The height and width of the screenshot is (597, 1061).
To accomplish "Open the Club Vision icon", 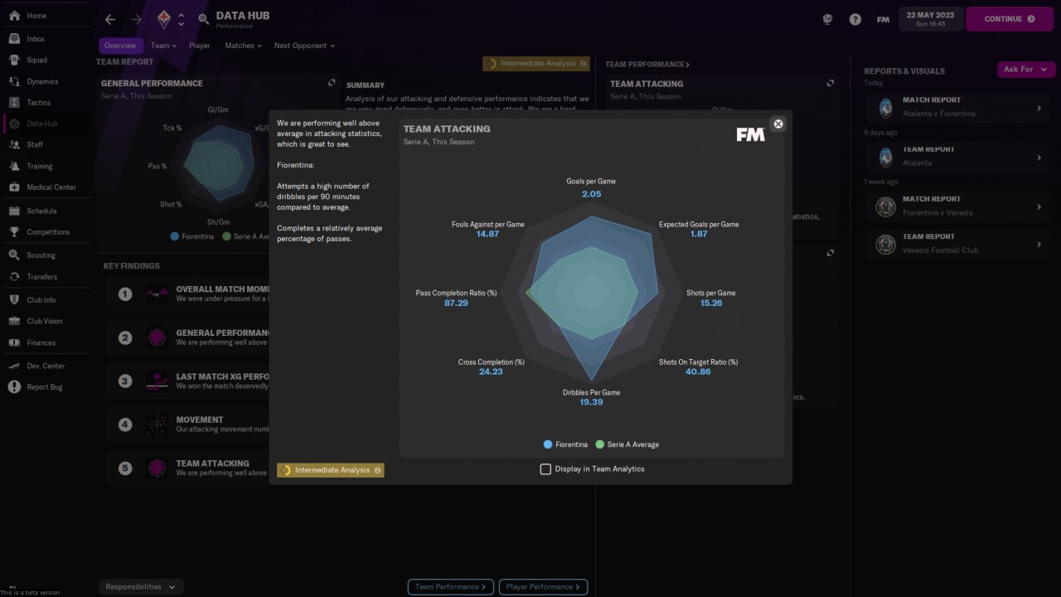I will coord(14,321).
